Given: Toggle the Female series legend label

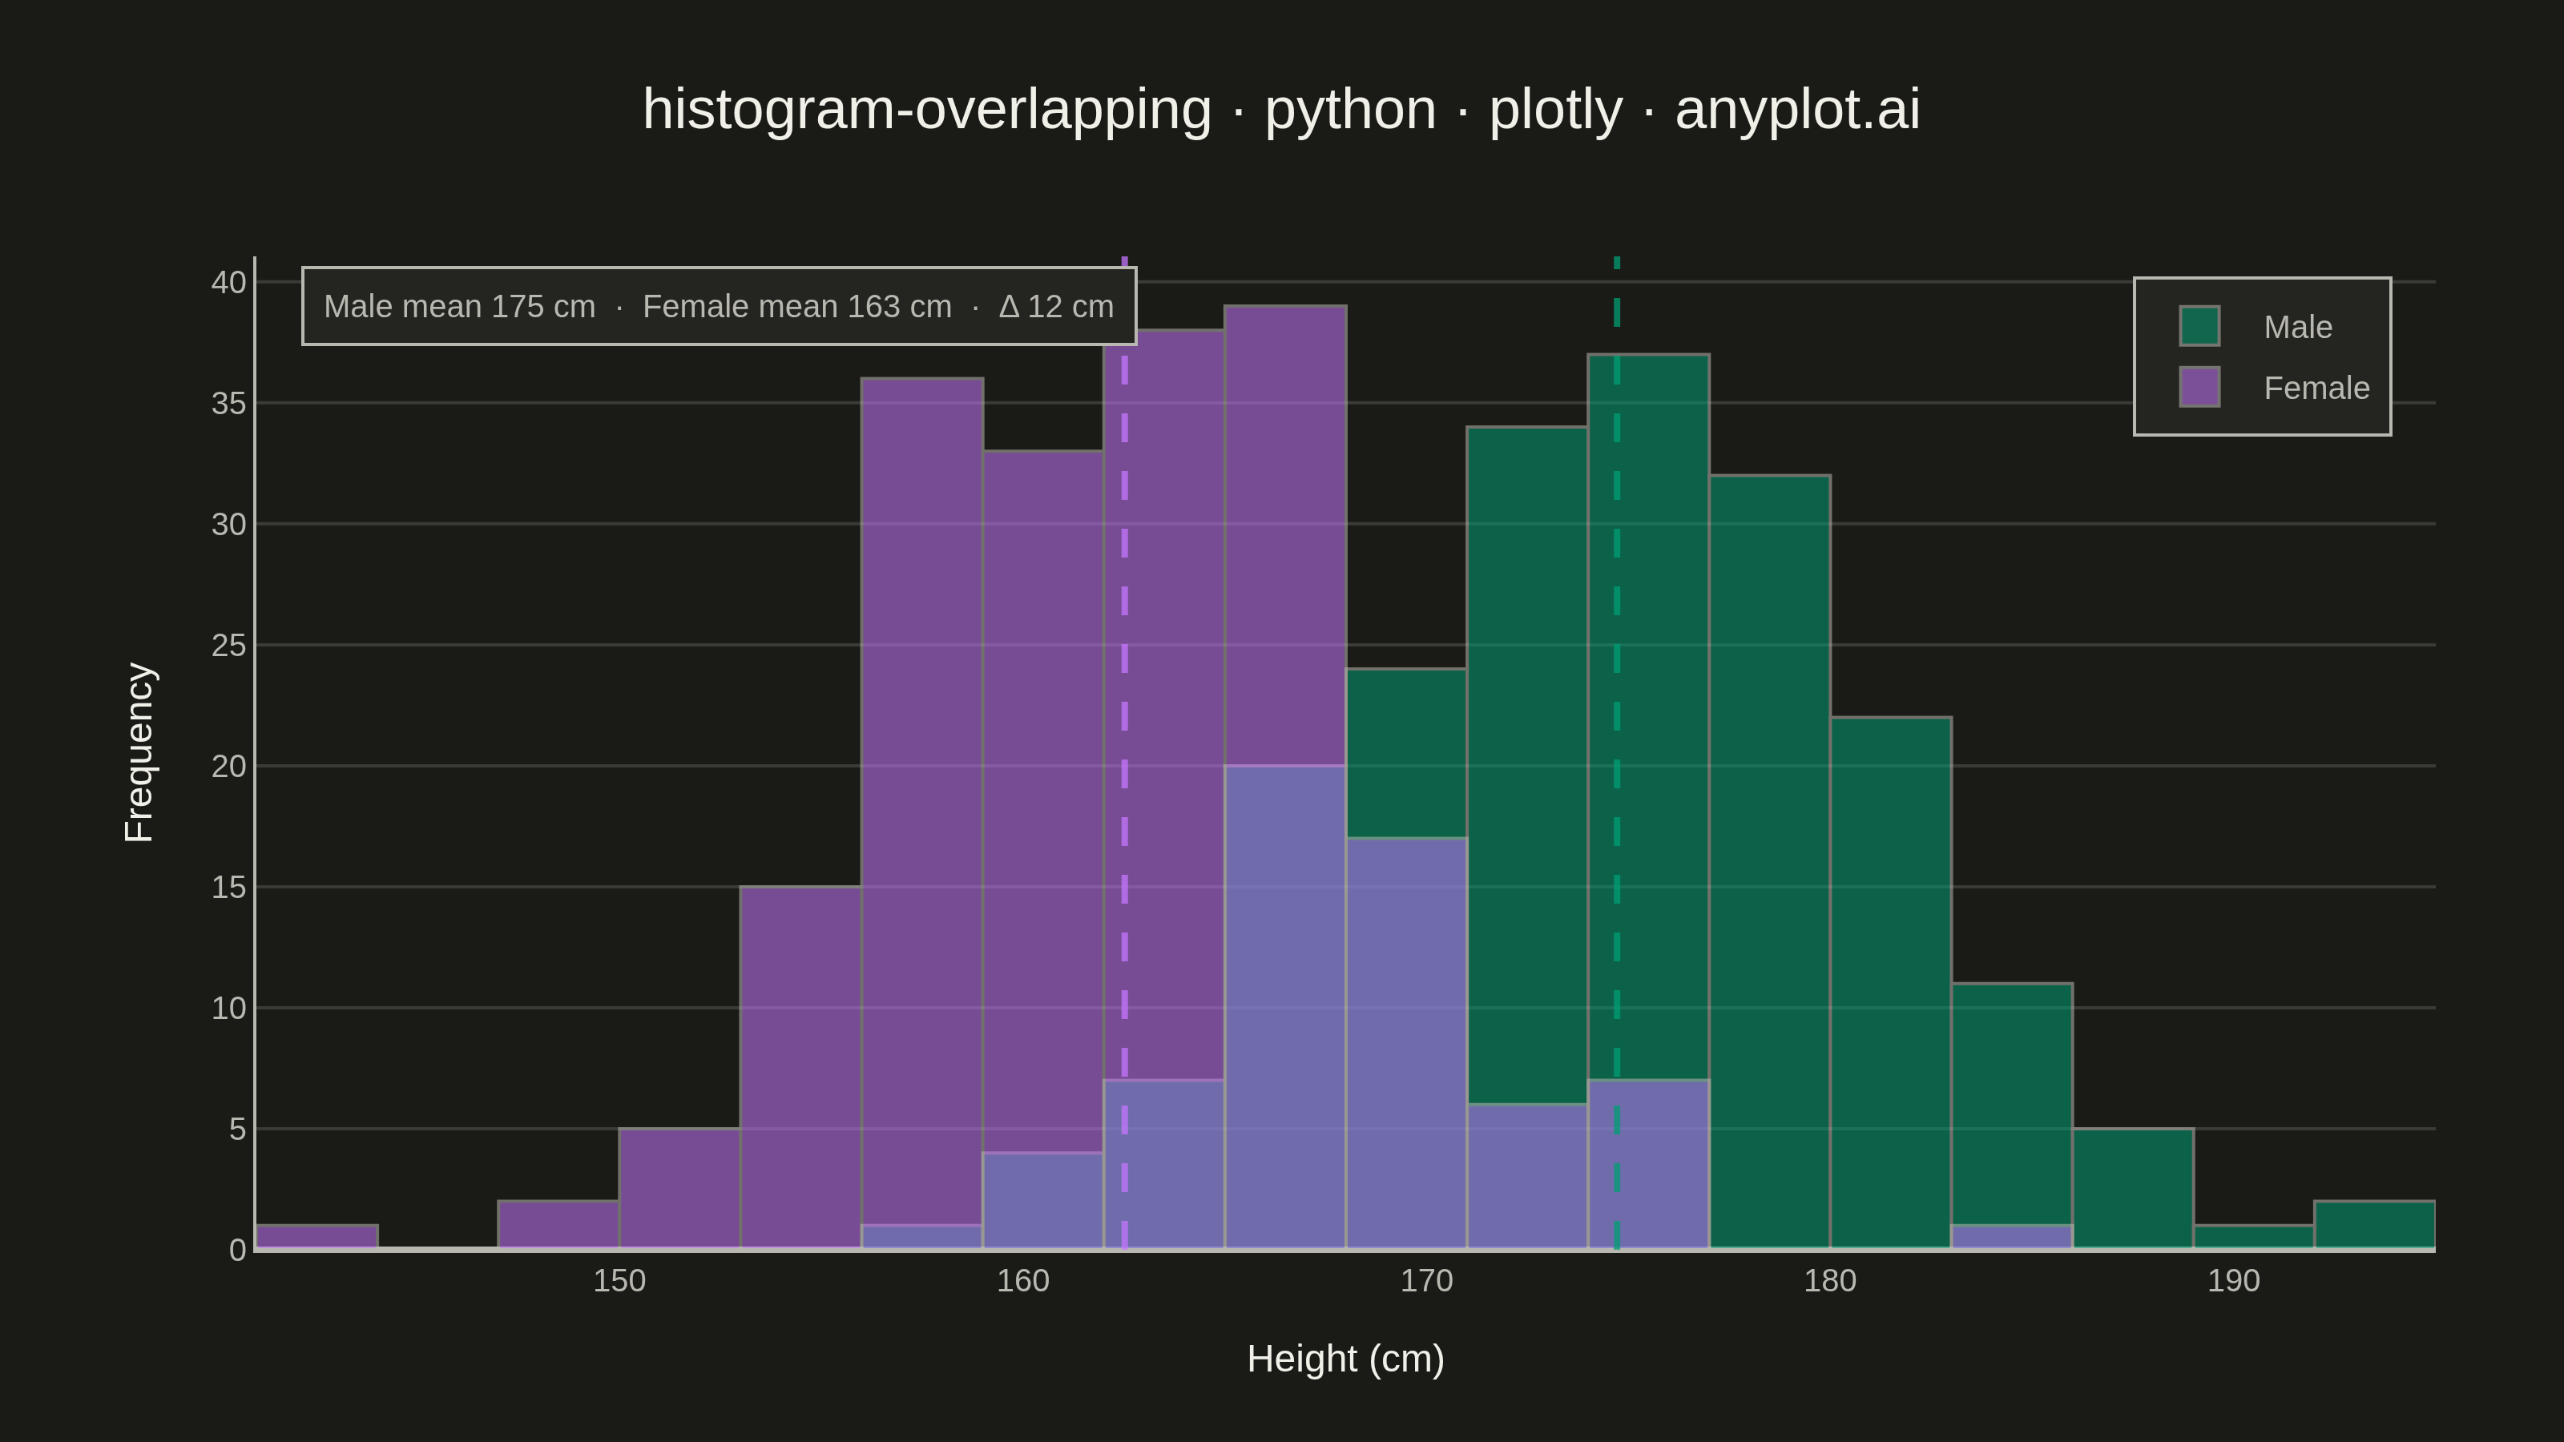Looking at the screenshot, I should (x=2316, y=388).
